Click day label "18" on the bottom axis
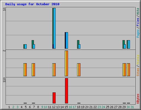The height and width of the screenshot is (110, 141). (78, 107)
